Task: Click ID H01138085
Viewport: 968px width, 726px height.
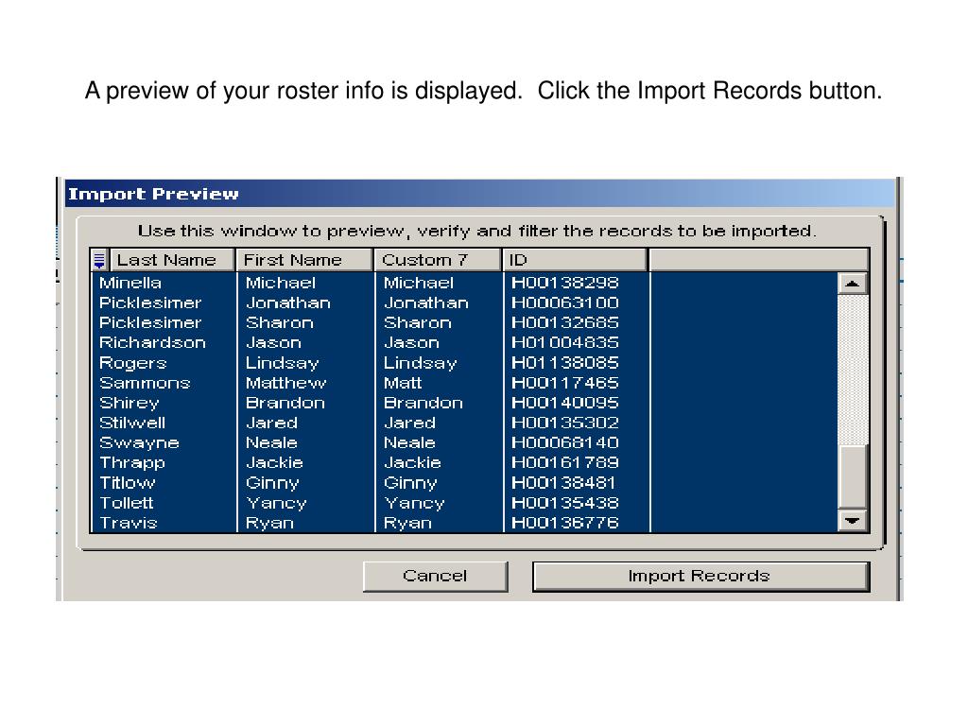Action: point(565,363)
